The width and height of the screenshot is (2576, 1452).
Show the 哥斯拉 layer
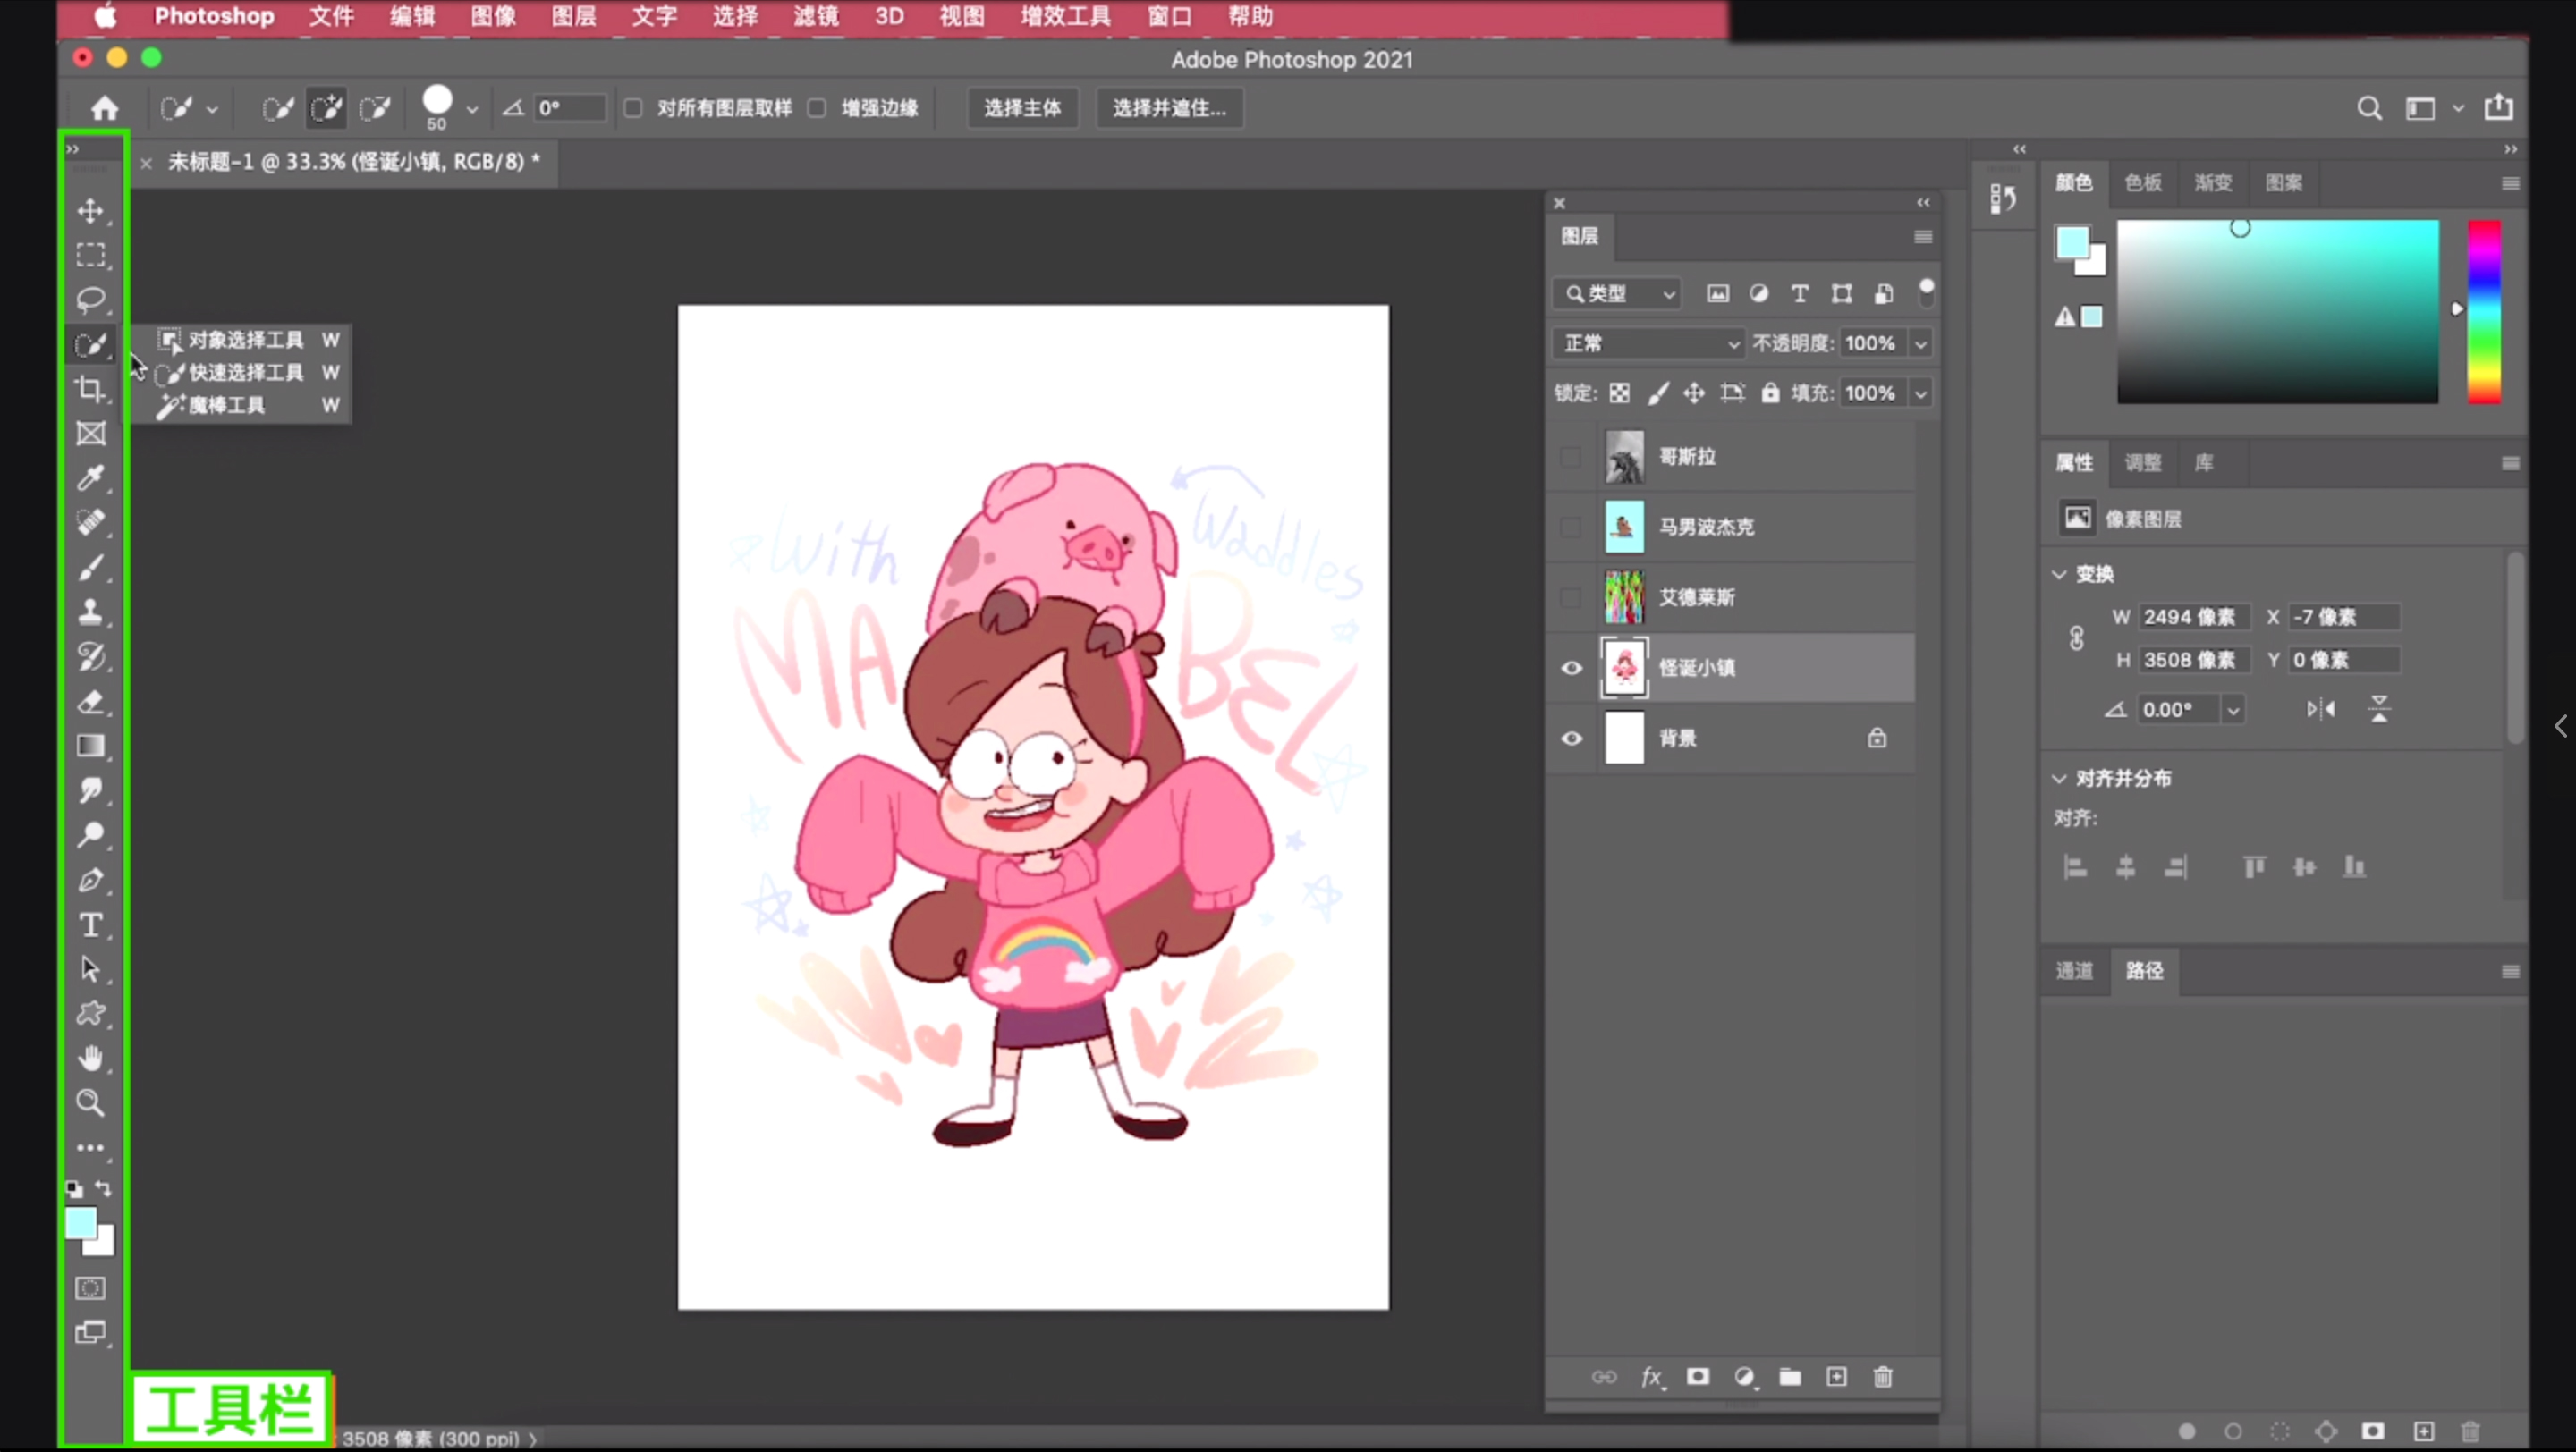point(1571,457)
